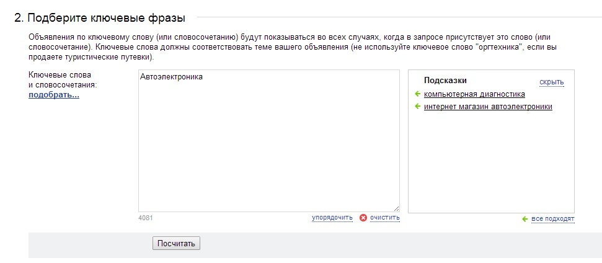The width and height of the screenshot is (602, 263).
Task: Accept all hints via все подходят
Action: tap(553, 219)
